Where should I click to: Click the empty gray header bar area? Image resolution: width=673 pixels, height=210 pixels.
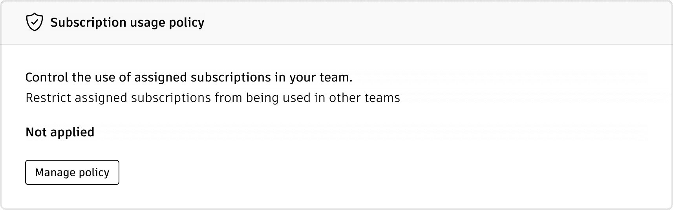click(432, 22)
